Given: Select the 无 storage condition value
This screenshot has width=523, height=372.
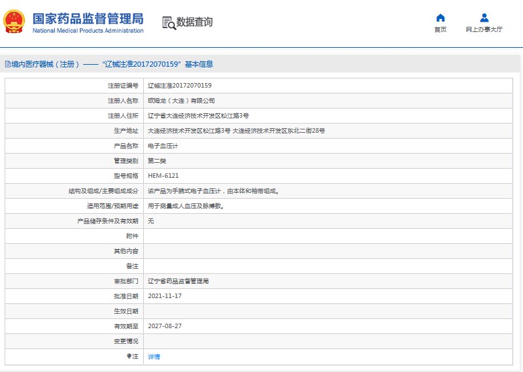Looking at the screenshot, I should pos(151,221).
